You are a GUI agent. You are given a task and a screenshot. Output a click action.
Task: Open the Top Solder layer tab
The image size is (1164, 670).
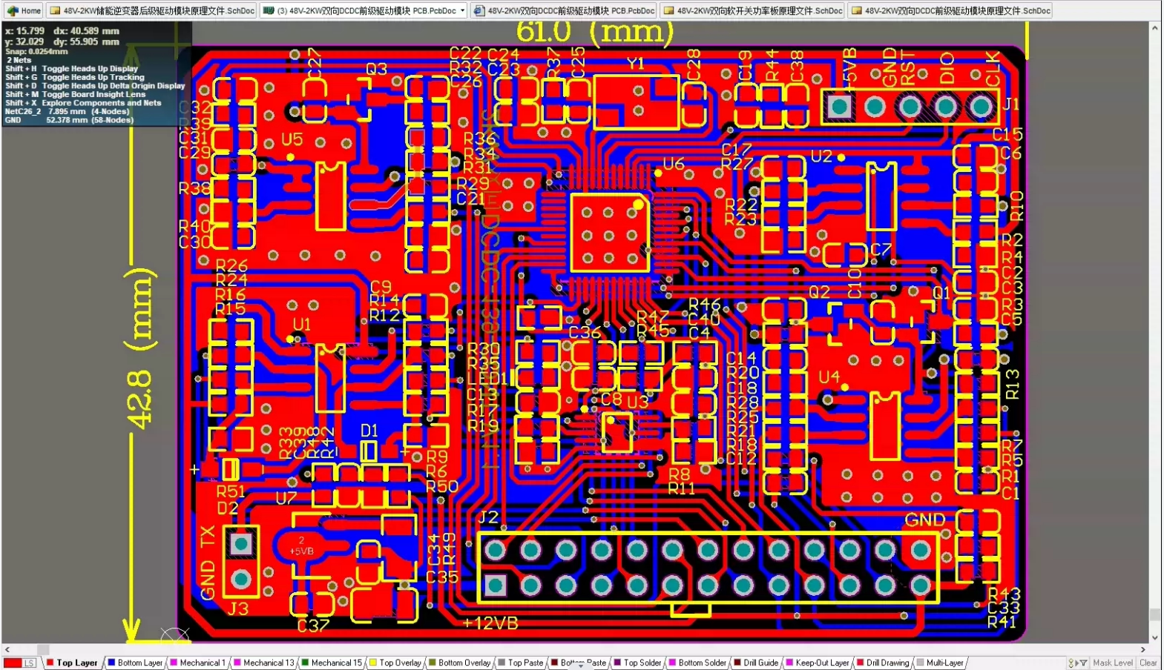637,663
